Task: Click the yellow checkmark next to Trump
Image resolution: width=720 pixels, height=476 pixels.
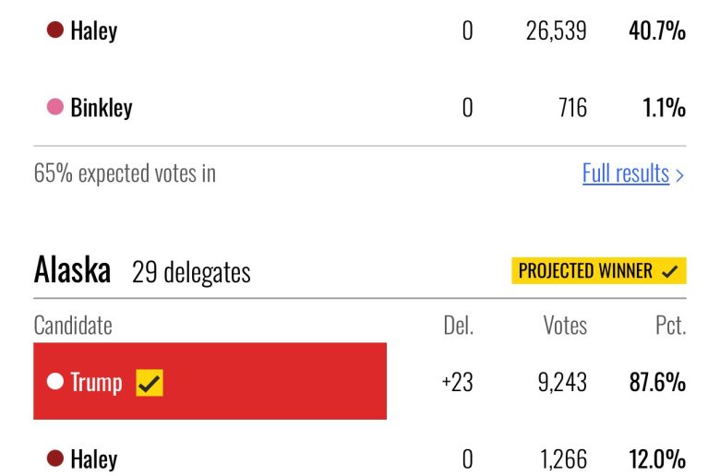Action: click(x=150, y=382)
